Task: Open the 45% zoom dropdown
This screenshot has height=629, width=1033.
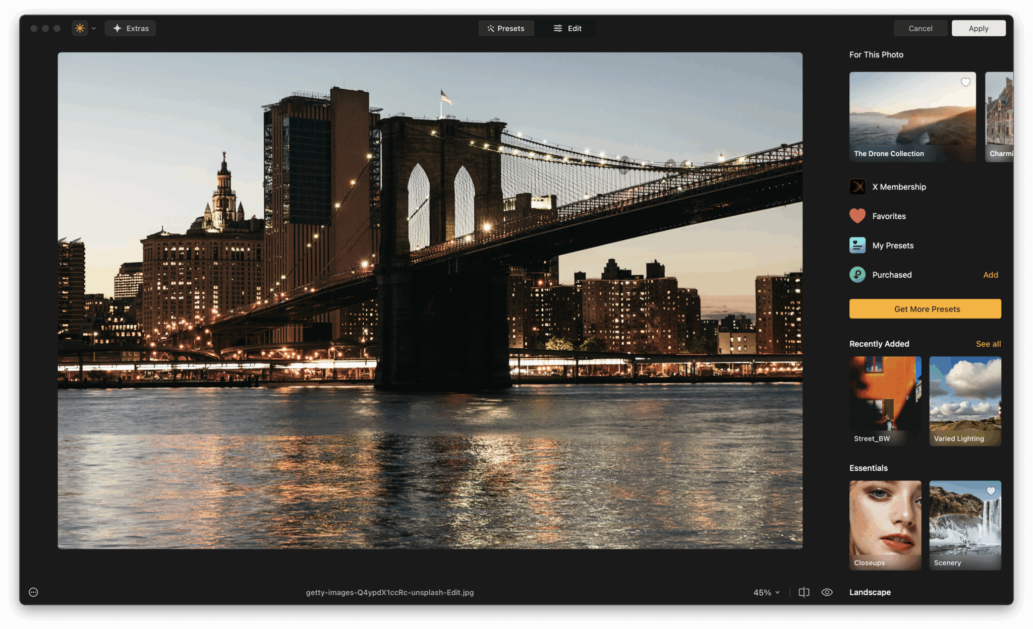Action: (765, 592)
